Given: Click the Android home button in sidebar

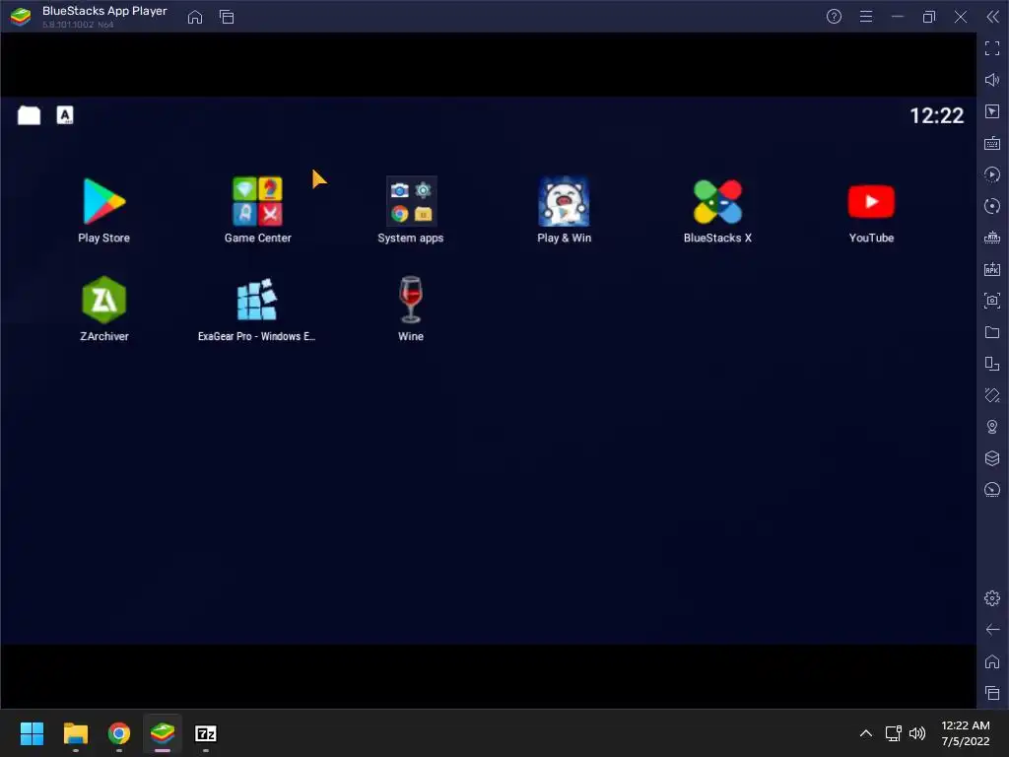Looking at the screenshot, I should click(992, 661).
